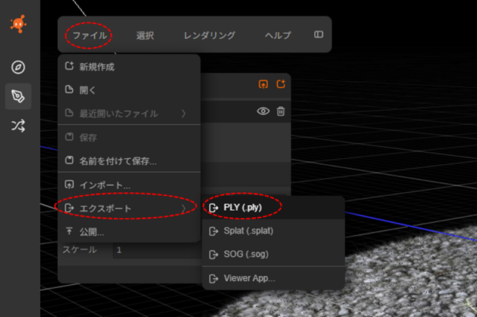Open the ファイル menu
The width and height of the screenshot is (477, 317).
(x=89, y=35)
